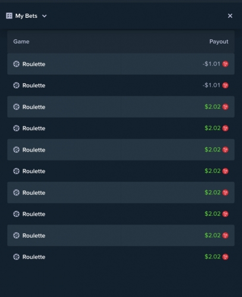
Task: Expand the My Bets dropdown chevron
Action: pyautogui.click(x=45, y=16)
